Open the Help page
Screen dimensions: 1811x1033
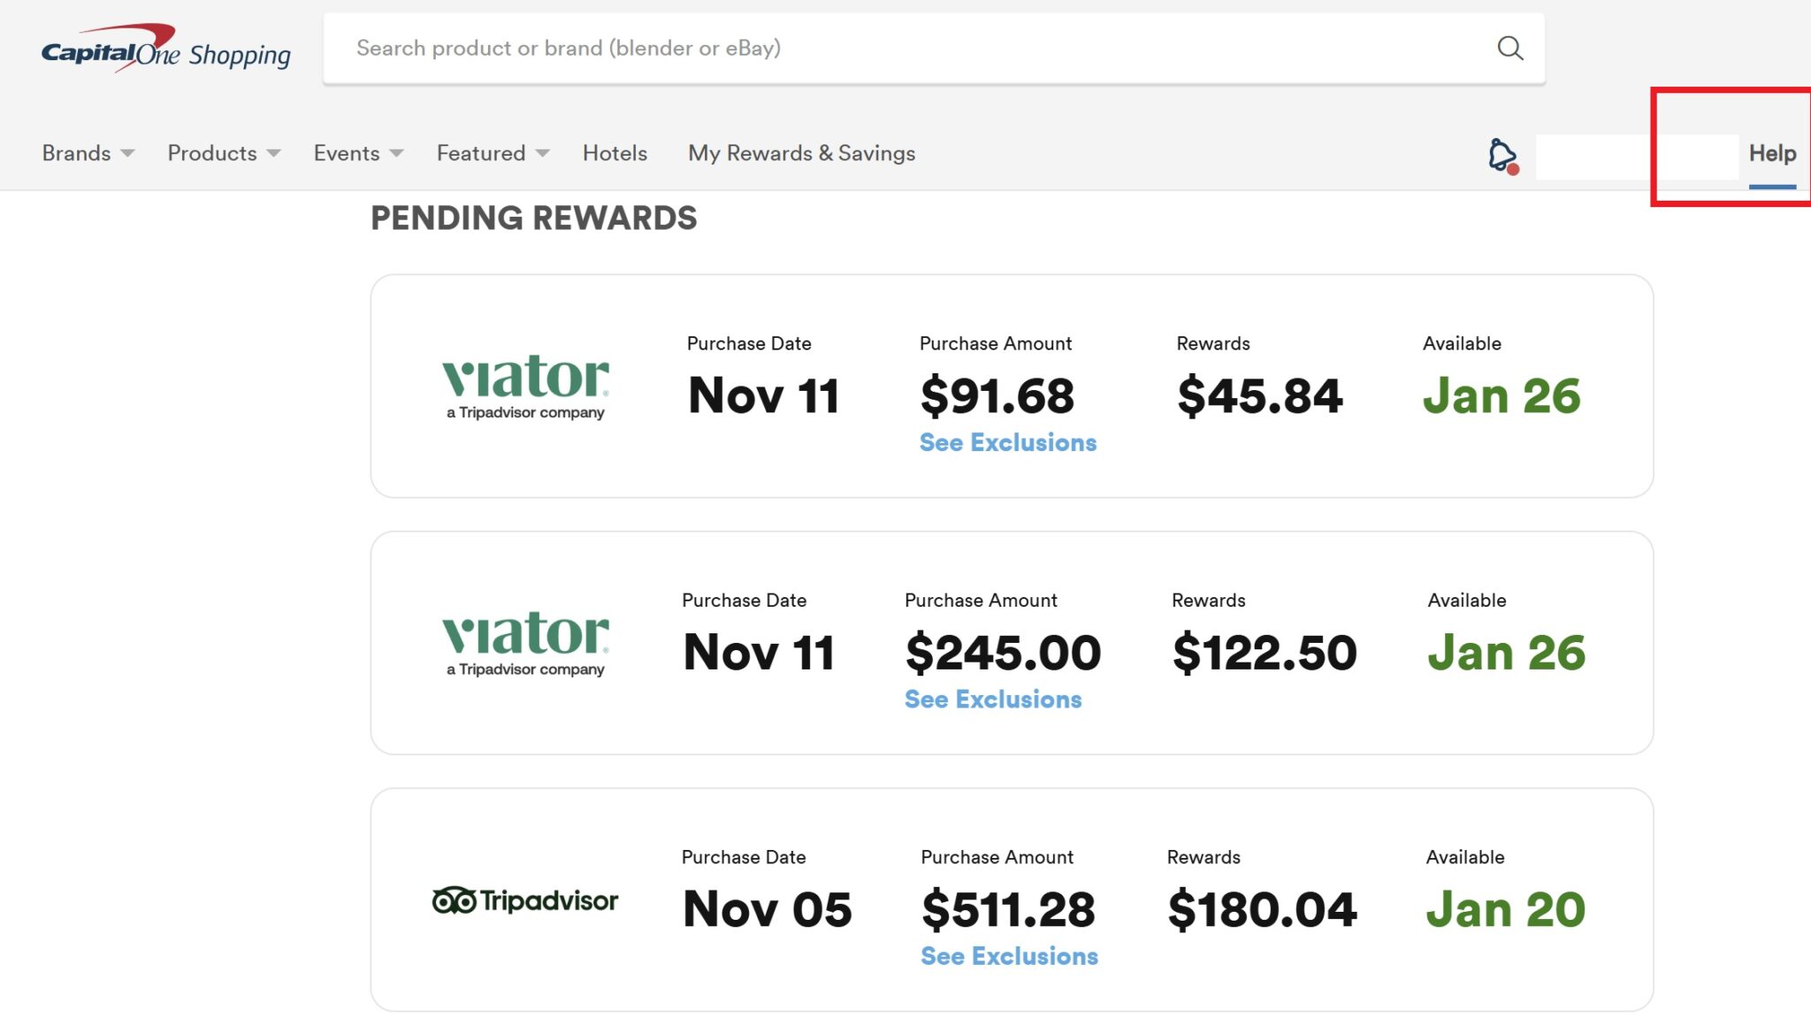pyautogui.click(x=1772, y=153)
